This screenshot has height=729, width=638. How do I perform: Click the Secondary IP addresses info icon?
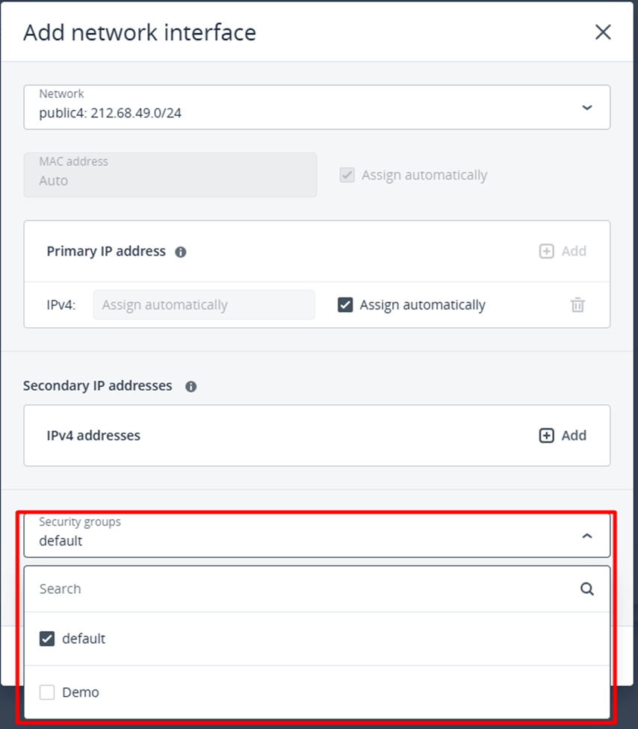(x=191, y=387)
